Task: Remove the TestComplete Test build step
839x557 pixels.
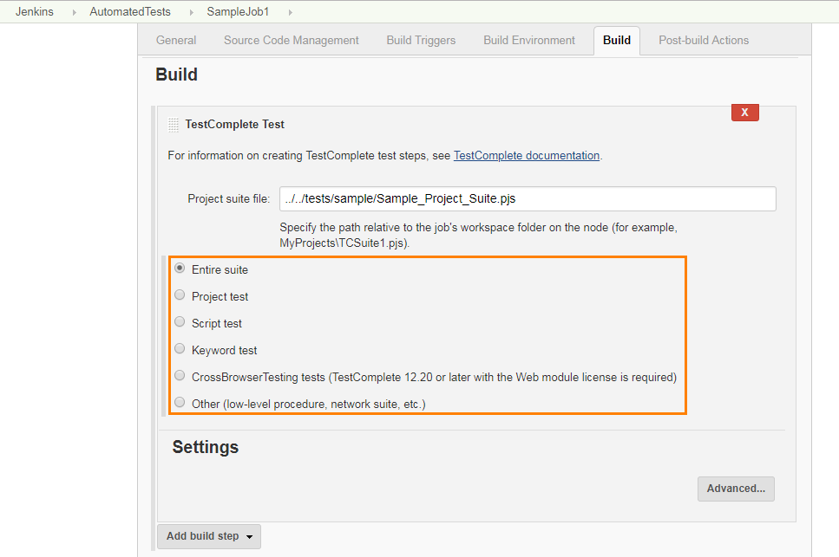Action: (744, 112)
